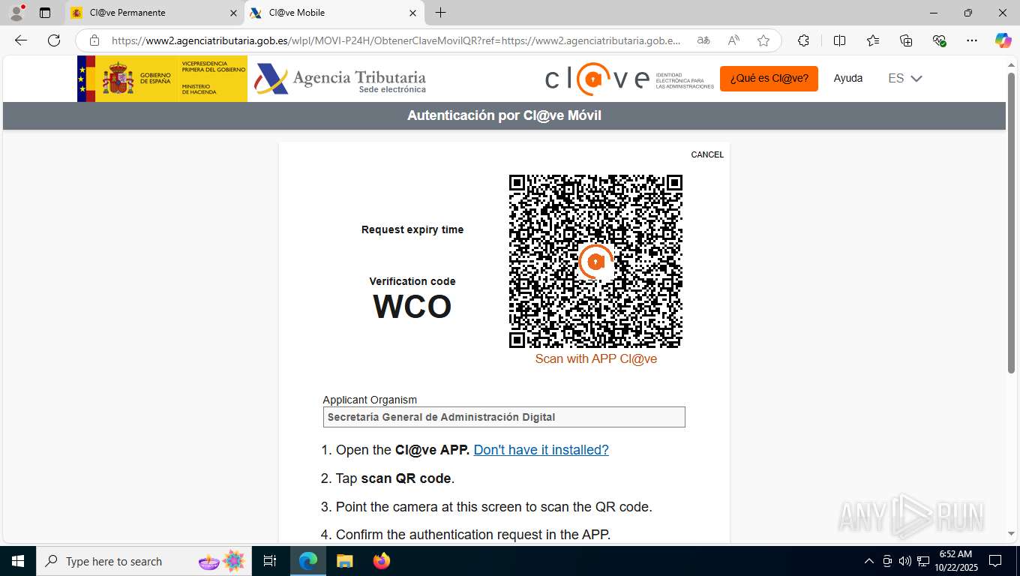Open Browser essentials heart icon
The image size is (1020, 576).
(x=939, y=40)
